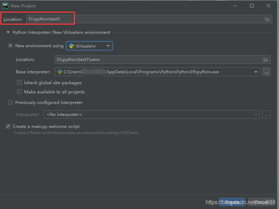Image resolution: width=279 pixels, height=209 pixels.
Task: Check Make available to all projects
Action: (19, 92)
